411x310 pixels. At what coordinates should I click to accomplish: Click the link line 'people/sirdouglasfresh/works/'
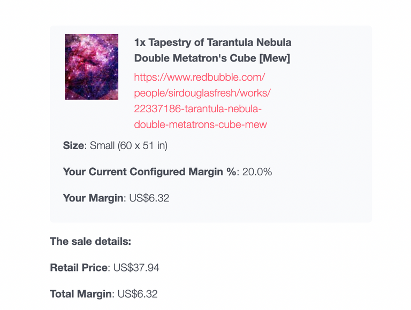(202, 93)
